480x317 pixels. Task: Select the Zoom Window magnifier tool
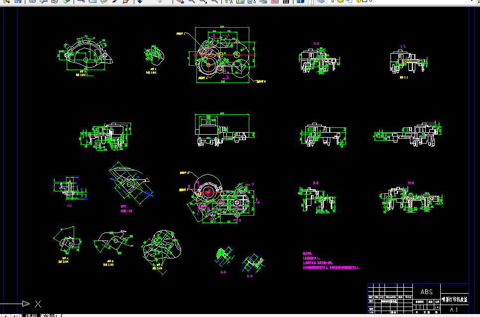click(x=202, y=1)
